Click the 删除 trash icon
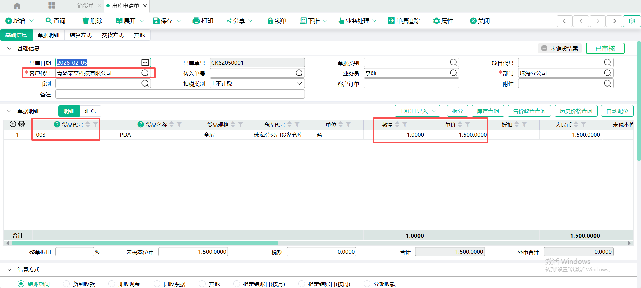 (x=86, y=21)
